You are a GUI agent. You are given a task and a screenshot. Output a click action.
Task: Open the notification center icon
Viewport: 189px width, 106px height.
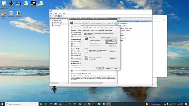tap(186, 104)
